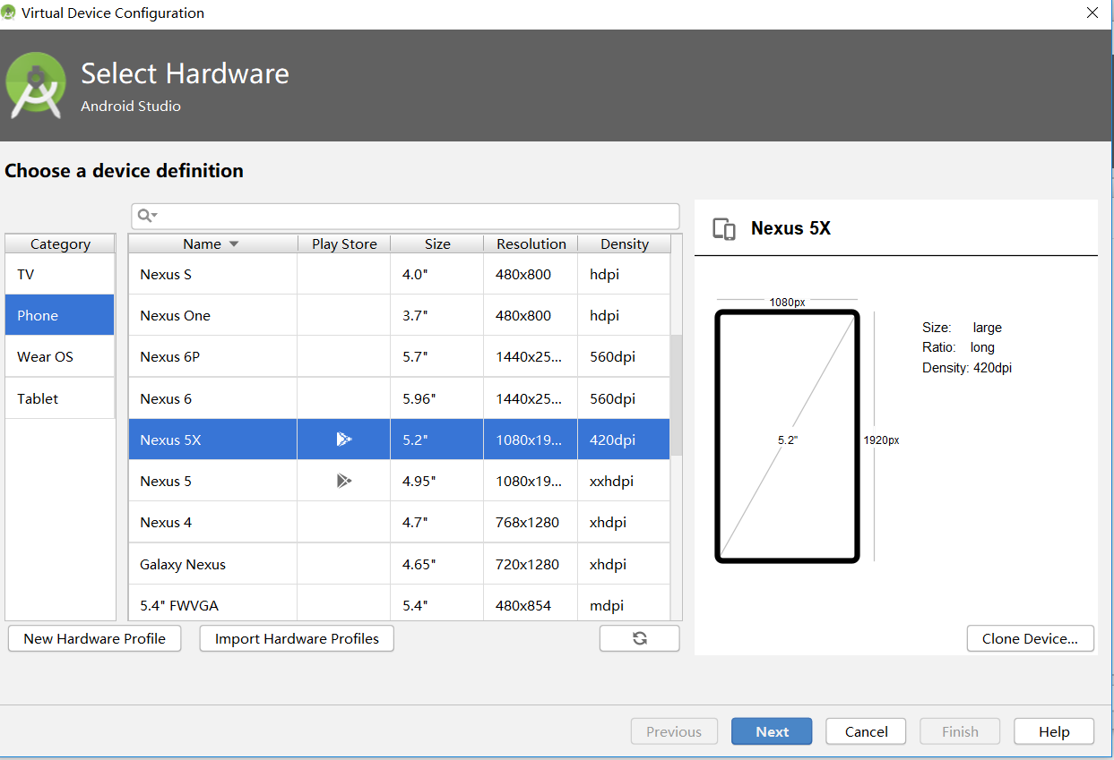Image resolution: width=1114 pixels, height=760 pixels.
Task: Select the Nexus 6P device row
Action: click(399, 356)
